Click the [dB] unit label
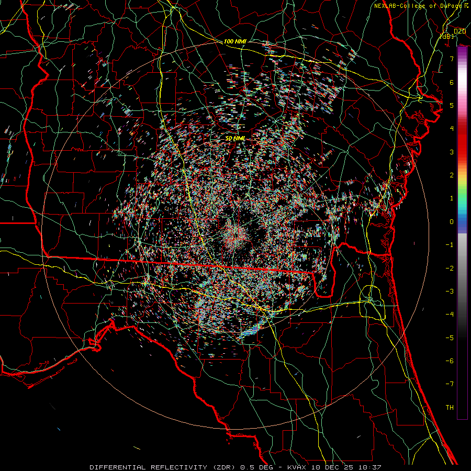The width and height of the screenshot is (471, 471). click(x=447, y=36)
